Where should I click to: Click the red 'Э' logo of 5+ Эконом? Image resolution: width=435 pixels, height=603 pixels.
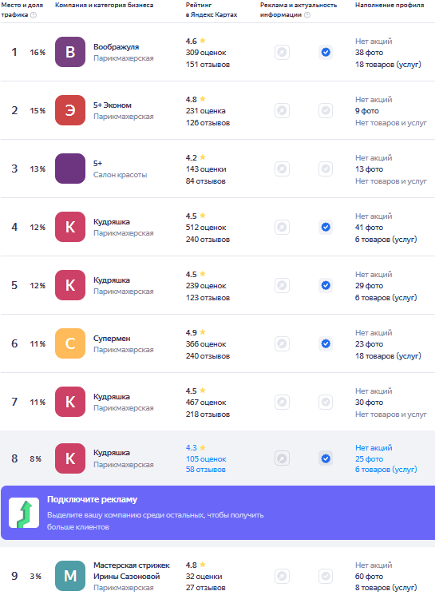(70, 110)
